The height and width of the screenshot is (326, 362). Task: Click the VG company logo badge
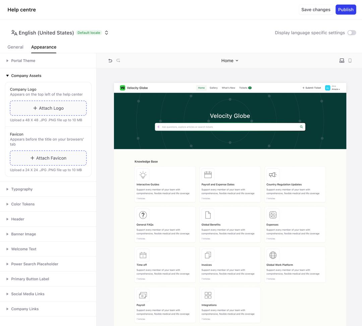tap(123, 88)
